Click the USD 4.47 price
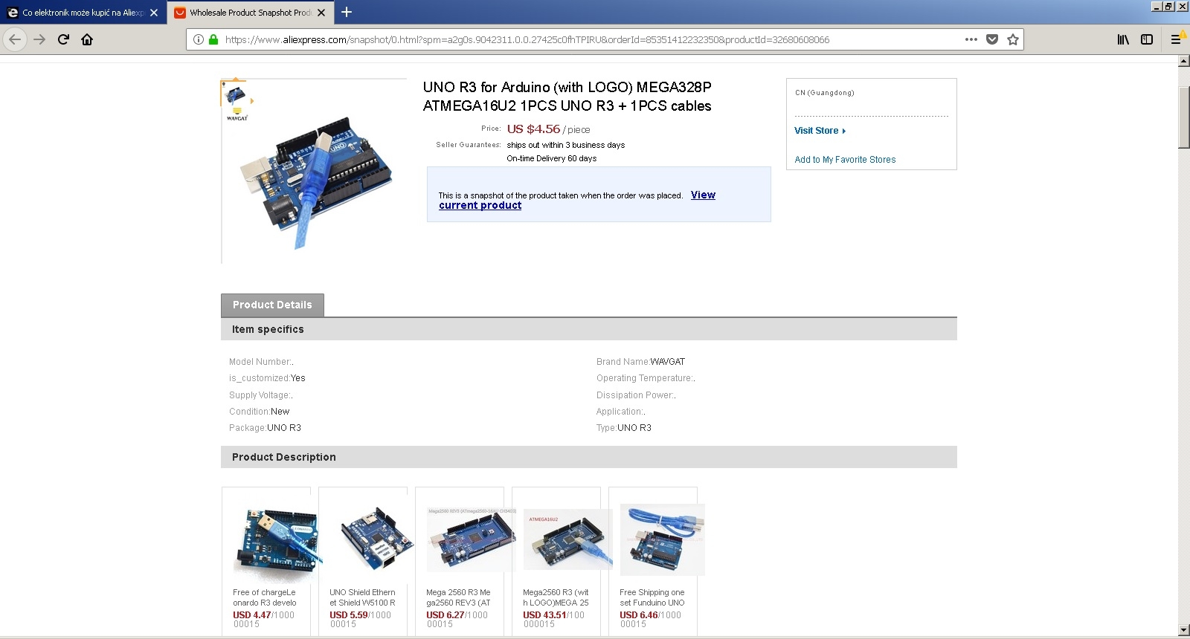The width and height of the screenshot is (1190, 639). click(x=251, y=615)
